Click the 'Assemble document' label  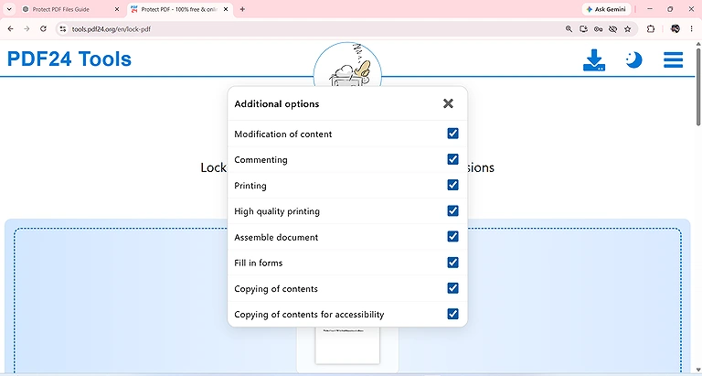pos(276,237)
